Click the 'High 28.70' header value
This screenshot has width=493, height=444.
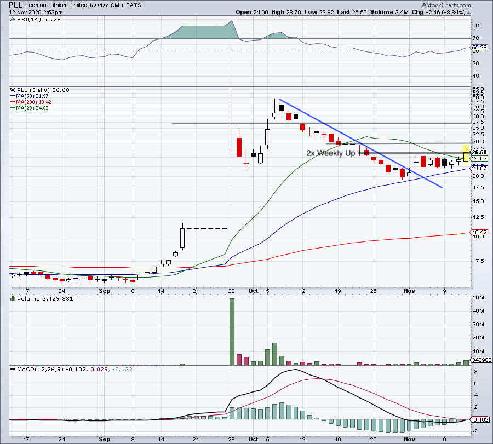click(x=286, y=12)
